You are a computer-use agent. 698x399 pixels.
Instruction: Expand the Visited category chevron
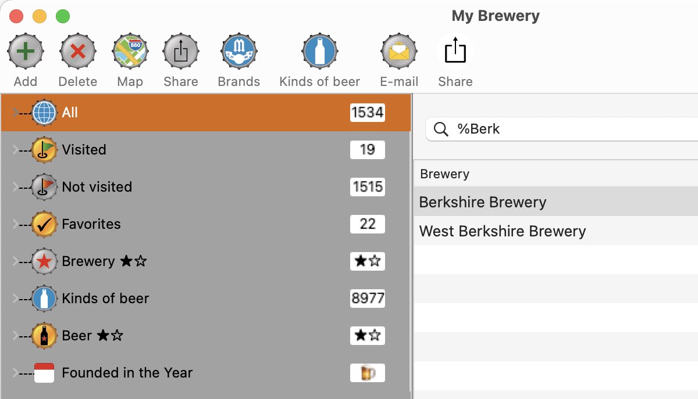pyautogui.click(x=16, y=150)
